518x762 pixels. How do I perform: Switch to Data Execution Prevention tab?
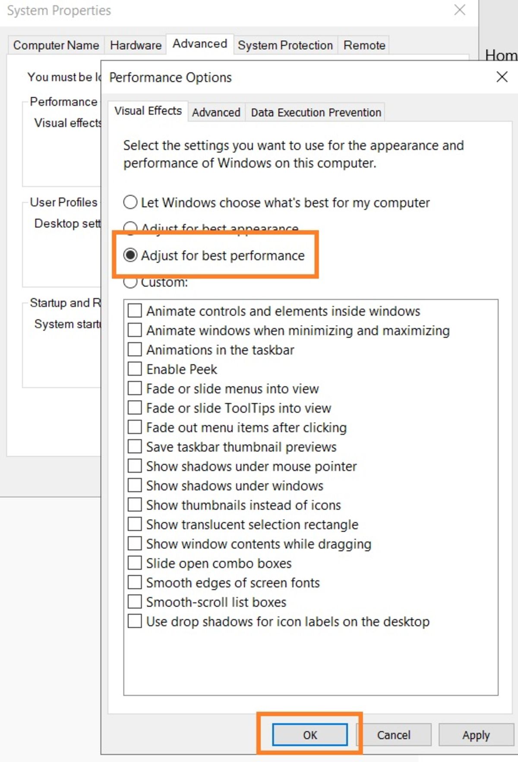(x=316, y=112)
